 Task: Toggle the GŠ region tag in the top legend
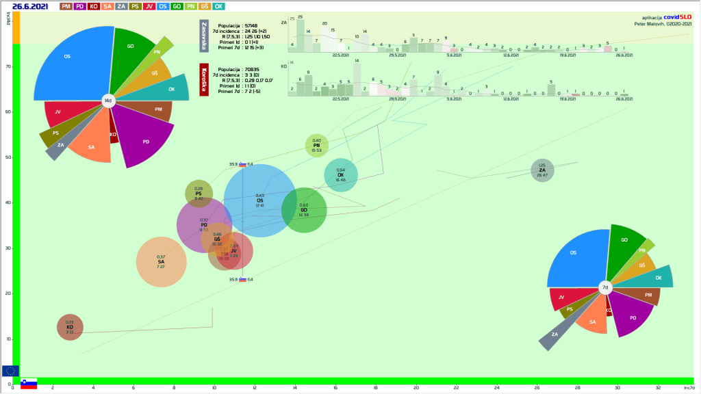[x=205, y=6]
